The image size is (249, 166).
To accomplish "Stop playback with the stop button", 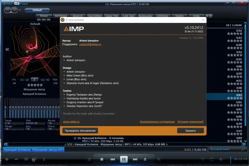I will click(102, 159).
